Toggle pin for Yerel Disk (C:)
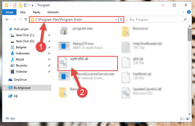Screen dimensions: 195x126 point(49,35)
